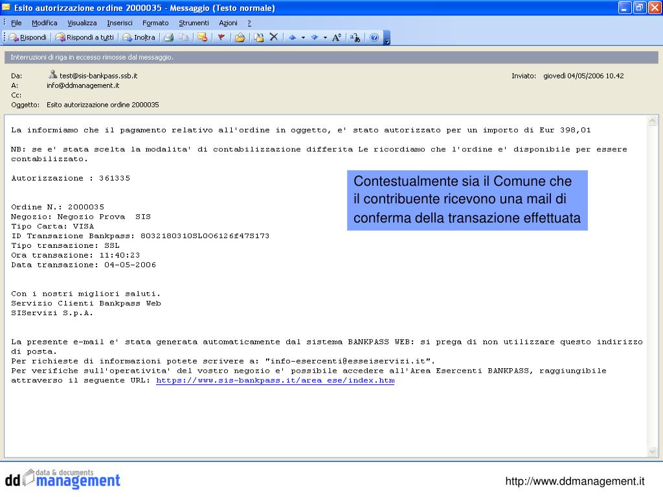Open the File menu
Screen dimensions: 663x497
click(16, 23)
